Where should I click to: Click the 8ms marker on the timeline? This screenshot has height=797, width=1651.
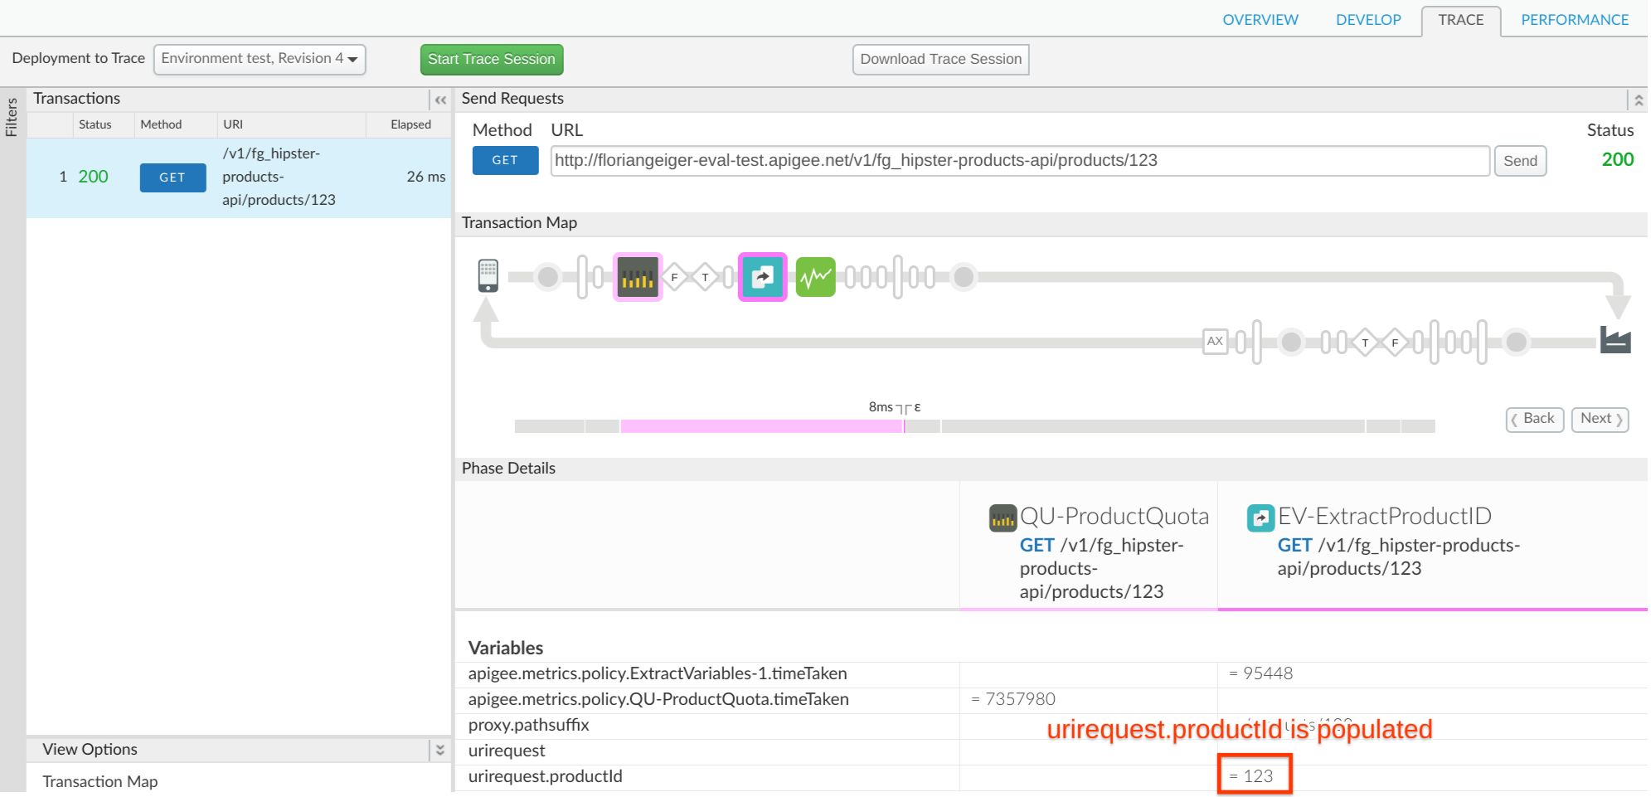pos(881,407)
